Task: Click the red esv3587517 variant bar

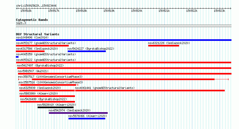Action: coord(123,79)
